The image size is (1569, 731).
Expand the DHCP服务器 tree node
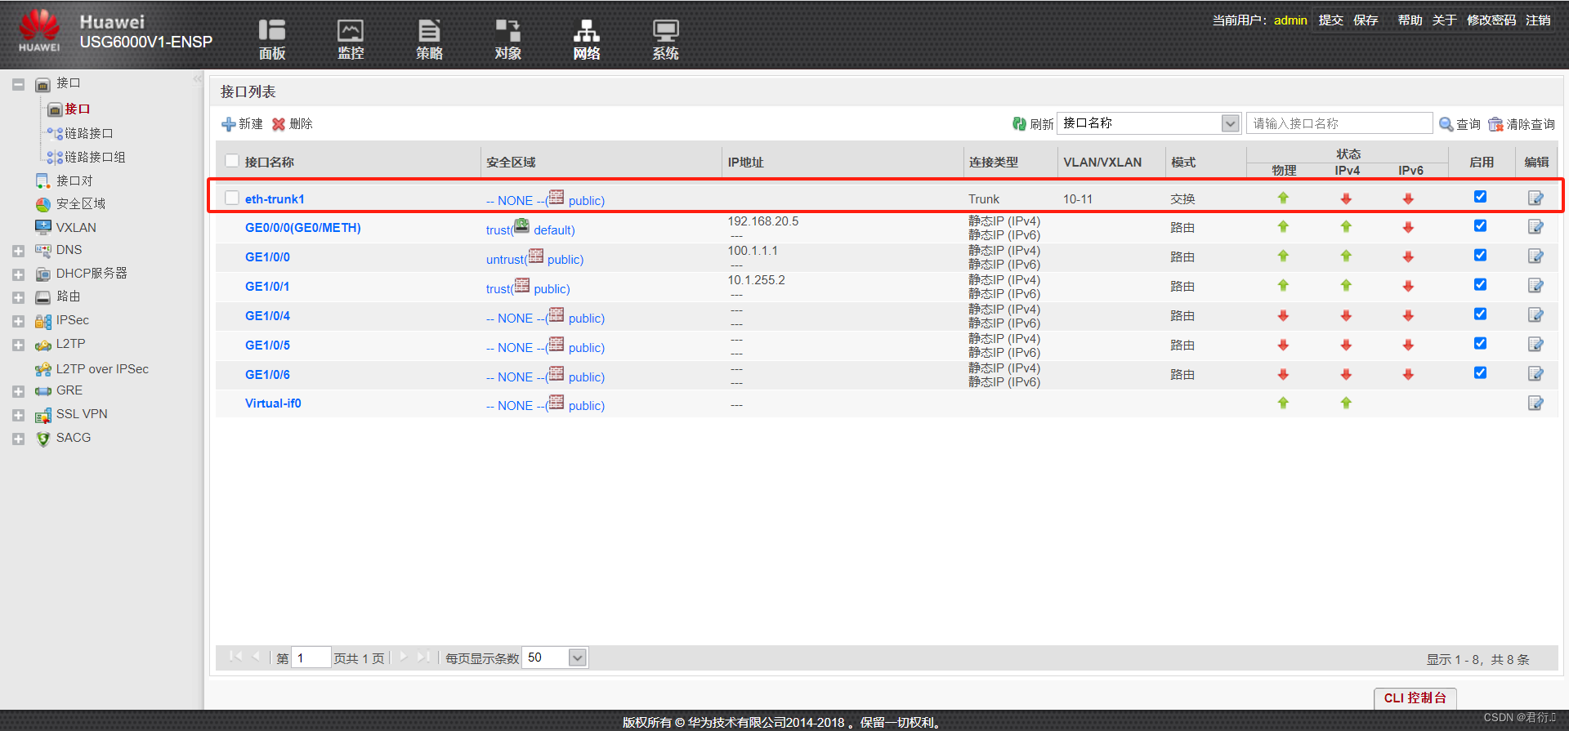(x=18, y=275)
